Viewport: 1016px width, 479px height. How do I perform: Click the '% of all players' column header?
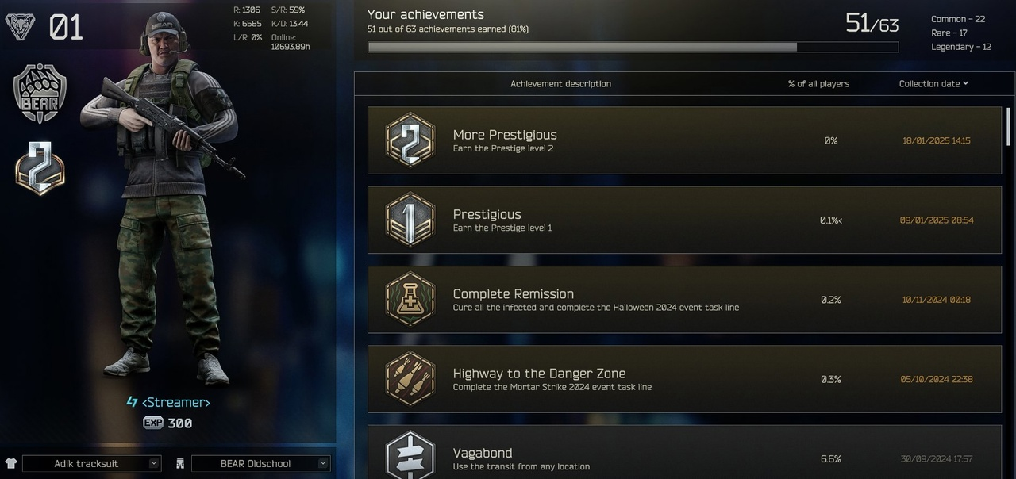click(x=818, y=83)
